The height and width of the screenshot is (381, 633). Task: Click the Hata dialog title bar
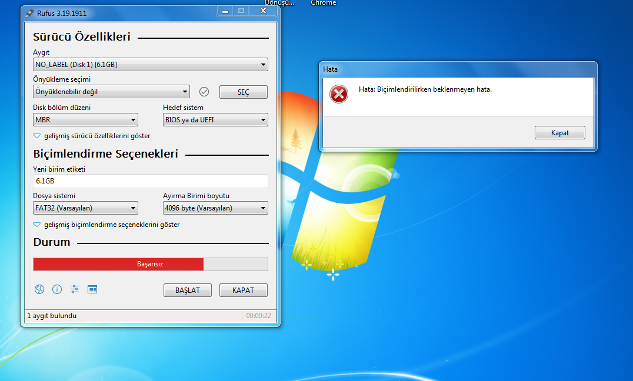(458, 69)
